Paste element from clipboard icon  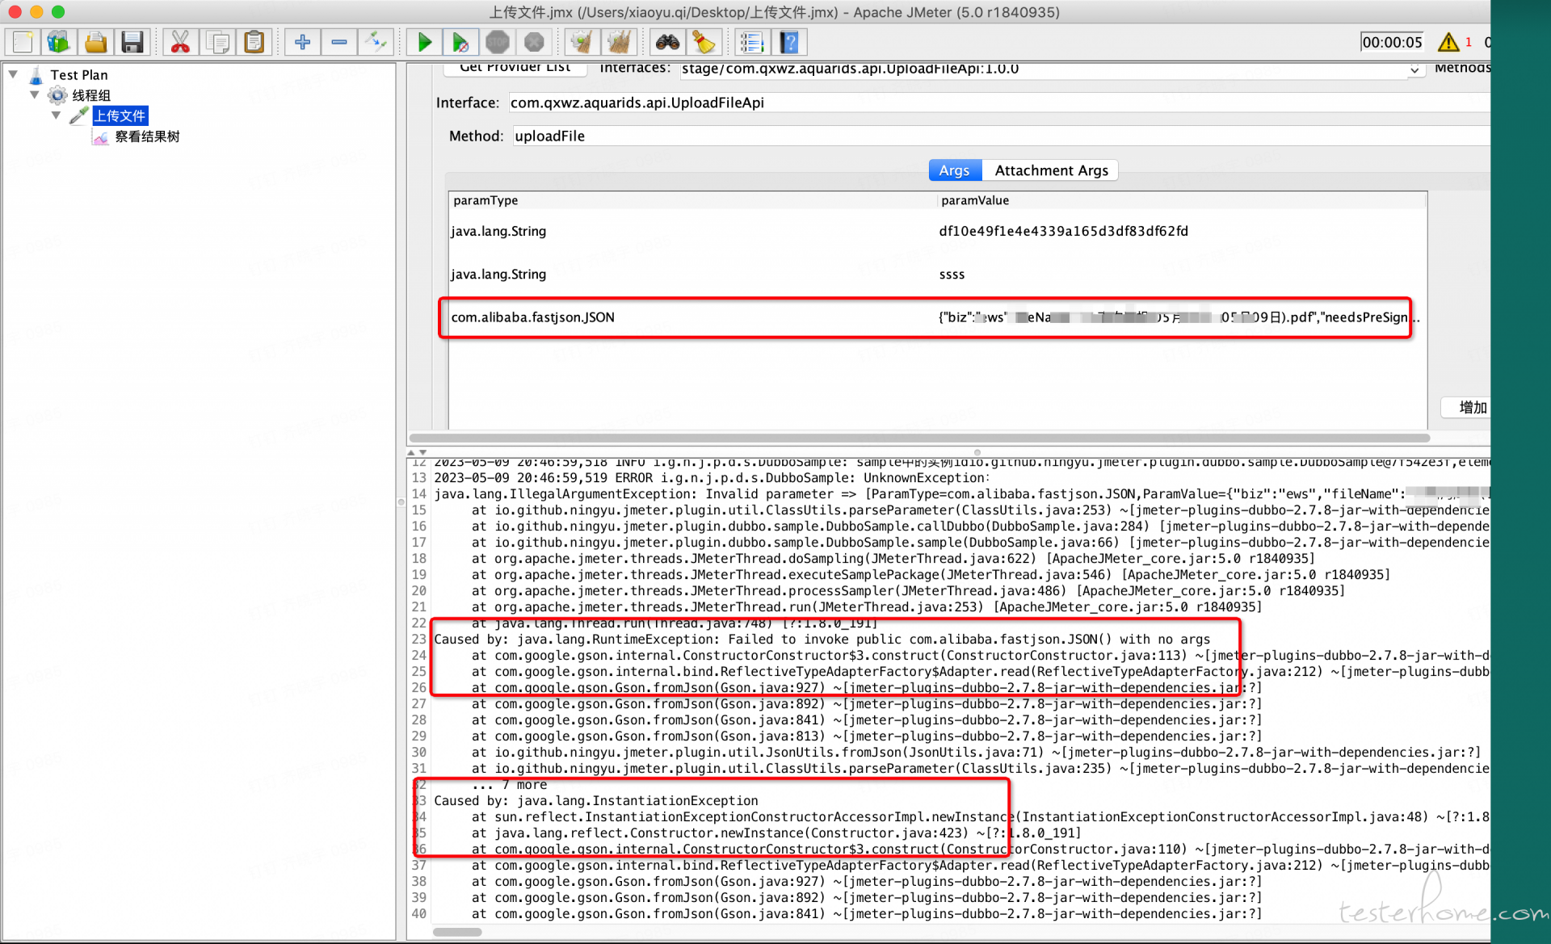coord(254,42)
